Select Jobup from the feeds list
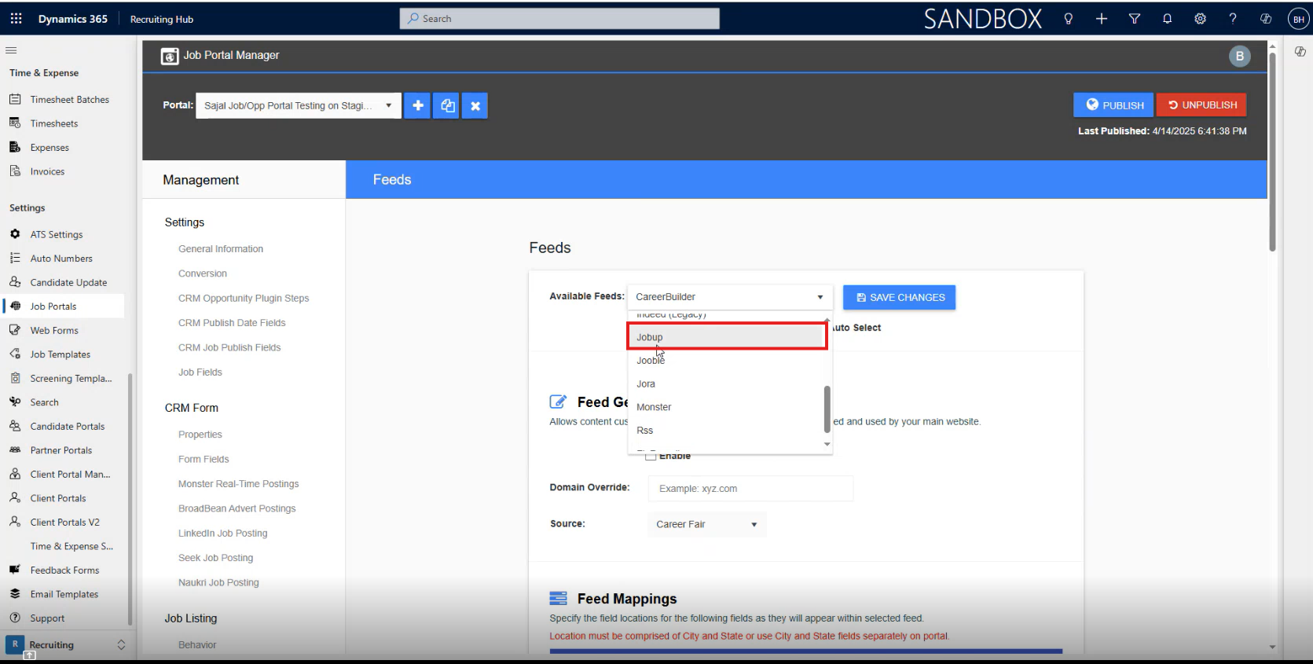 click(727, 337)
